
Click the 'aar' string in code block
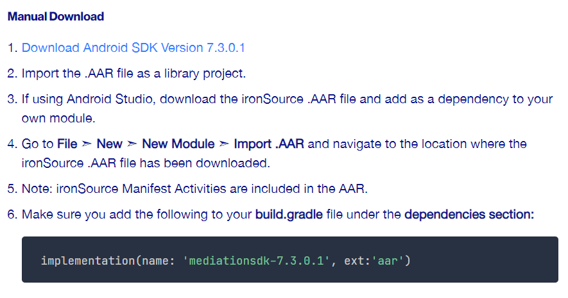pyautogui.click(x=387, y=261)
